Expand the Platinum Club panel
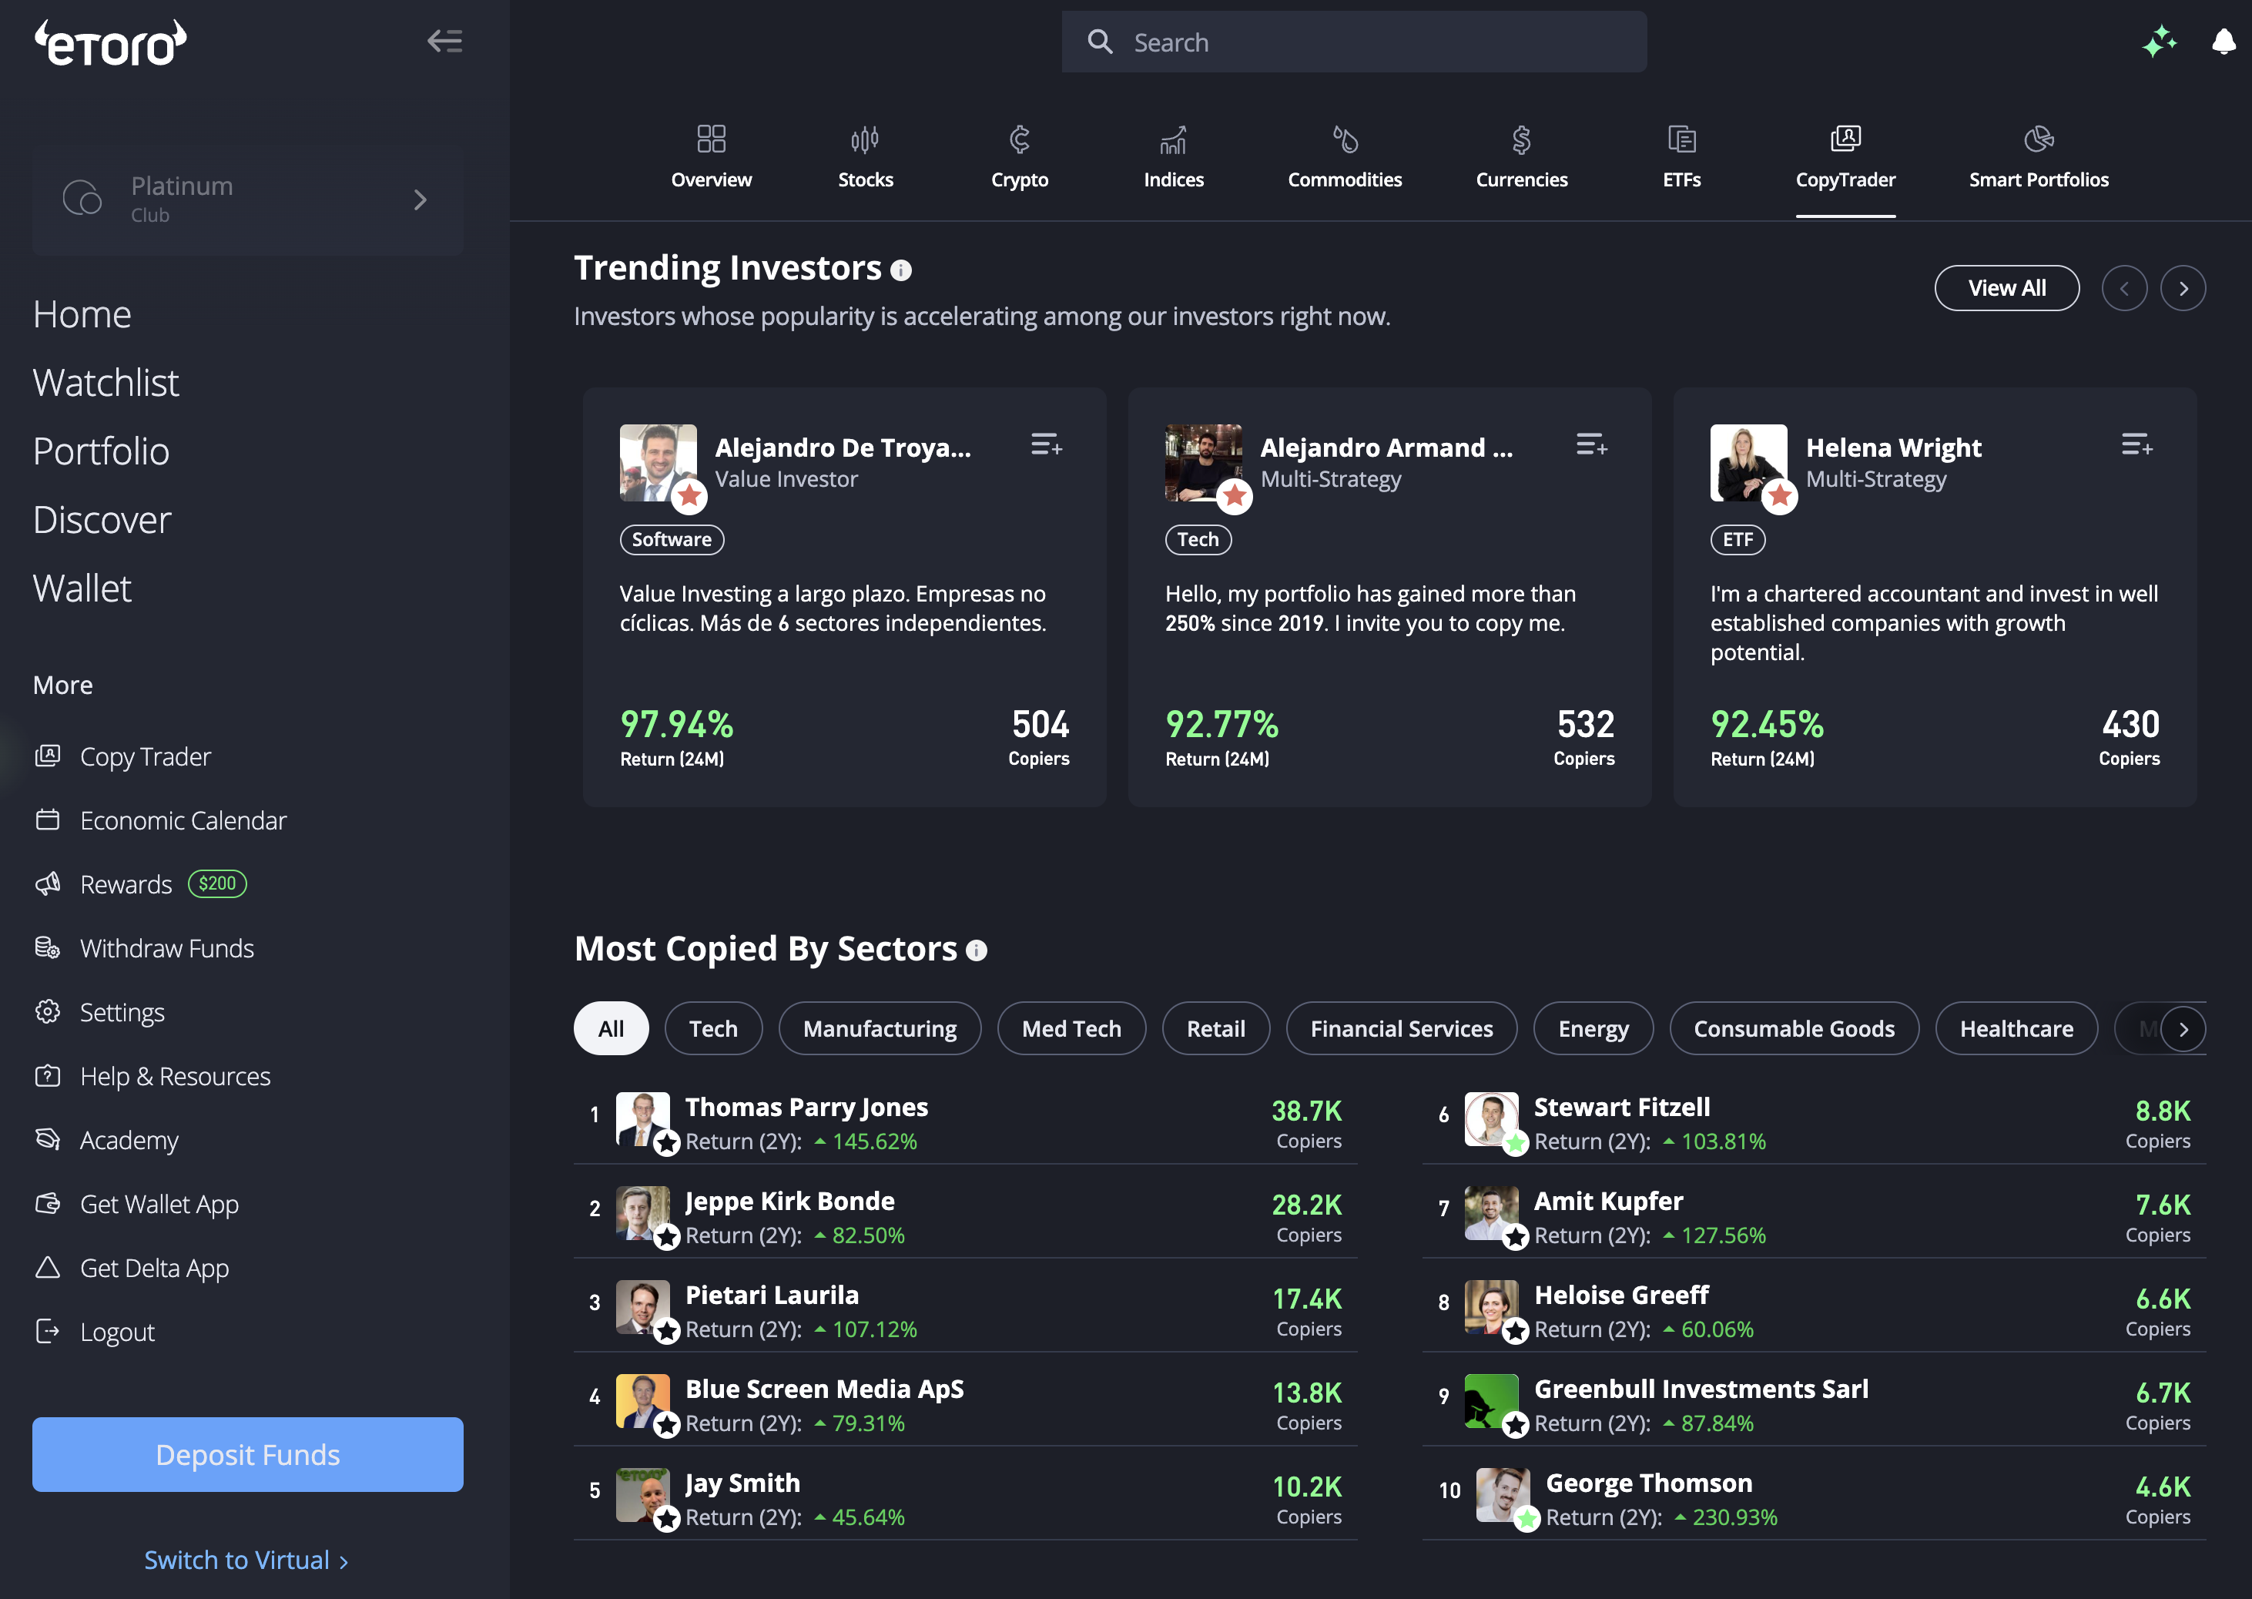2252x1599 pixels. click(247, 200)
